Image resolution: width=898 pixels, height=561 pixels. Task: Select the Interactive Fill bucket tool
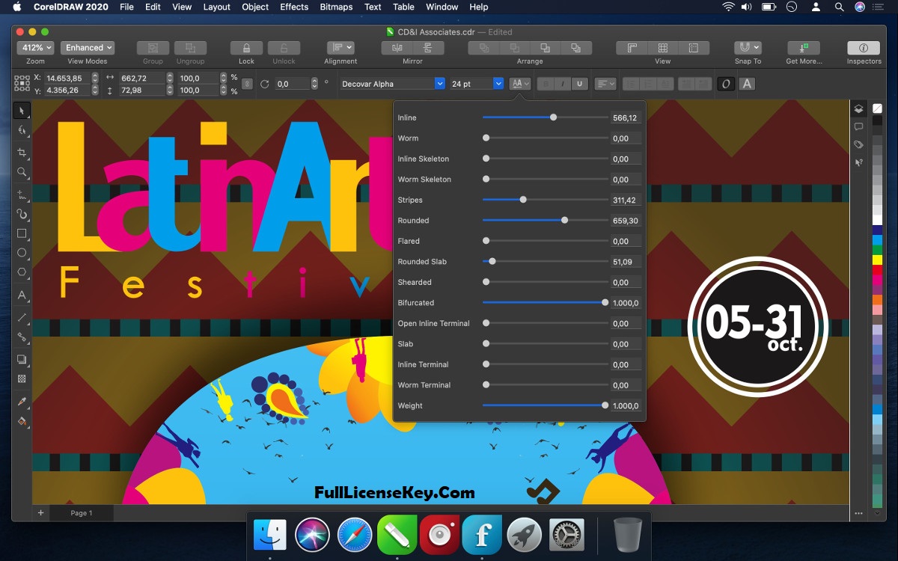point(22,421)
